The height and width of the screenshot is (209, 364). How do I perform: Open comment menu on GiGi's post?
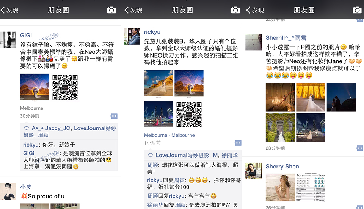[x=114, y=116]
